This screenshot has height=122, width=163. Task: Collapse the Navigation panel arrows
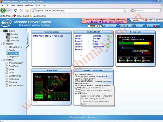click(27, 34)
